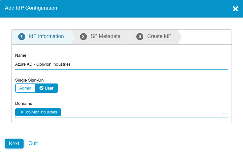The image size is (243, 152).
Task: Go to the IdP Information step
Action: [46, 36]
